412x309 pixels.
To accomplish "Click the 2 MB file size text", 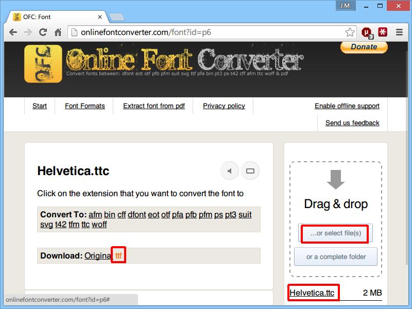I will (x=372, y=293).
